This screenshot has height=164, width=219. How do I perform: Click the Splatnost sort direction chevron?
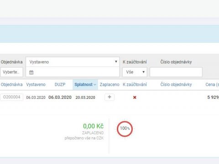coord(95,85)
